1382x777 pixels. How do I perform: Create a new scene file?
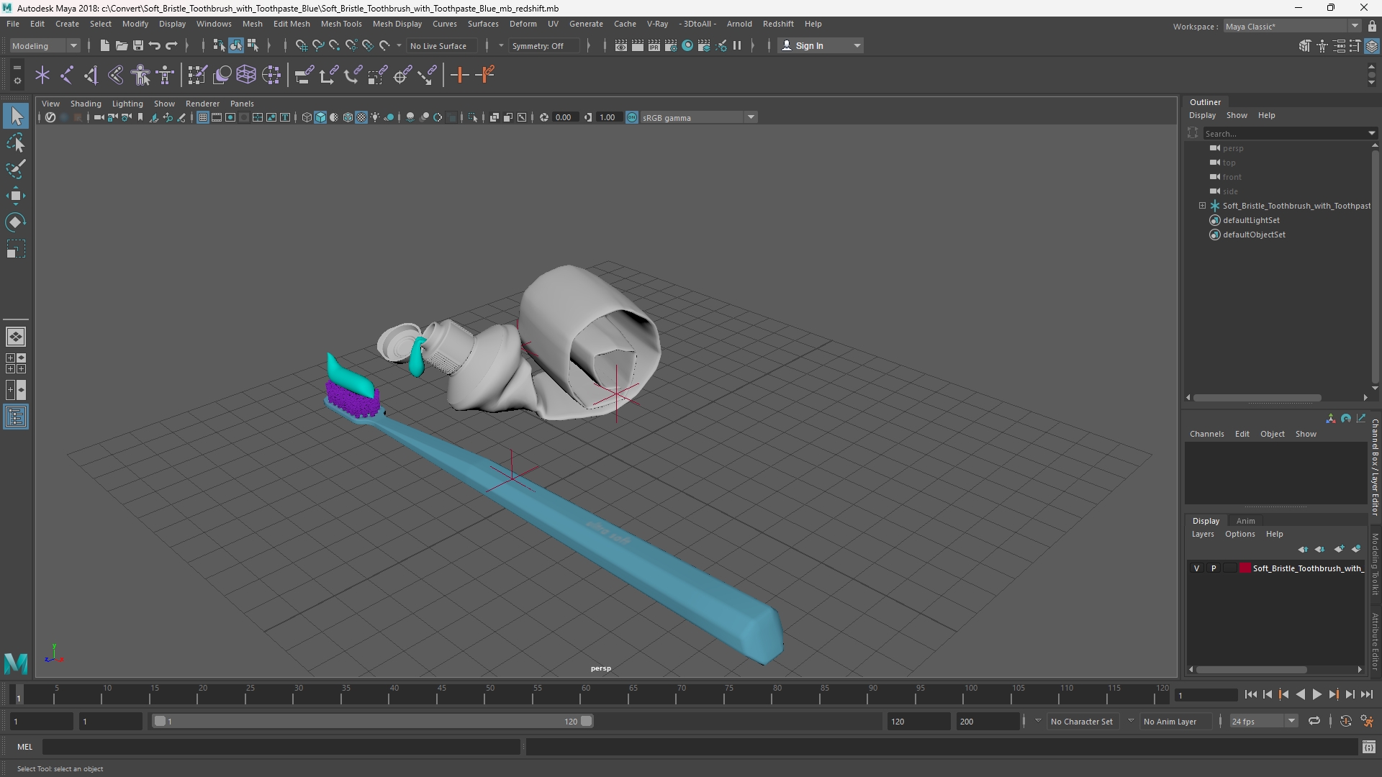click(x=104, y=45)
